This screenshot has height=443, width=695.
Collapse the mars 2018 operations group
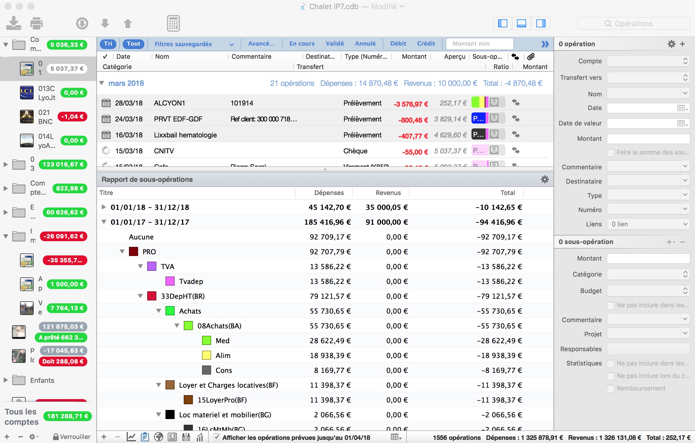coord(102,83)
